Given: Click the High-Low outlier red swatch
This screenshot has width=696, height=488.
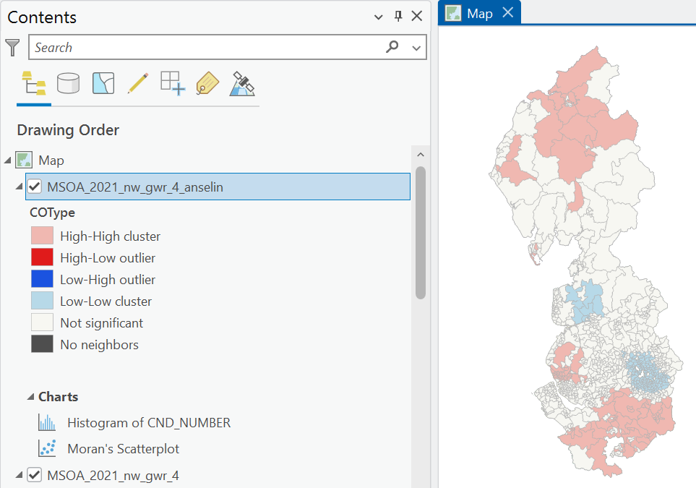Looking at the screenshot, I should 42,257.
